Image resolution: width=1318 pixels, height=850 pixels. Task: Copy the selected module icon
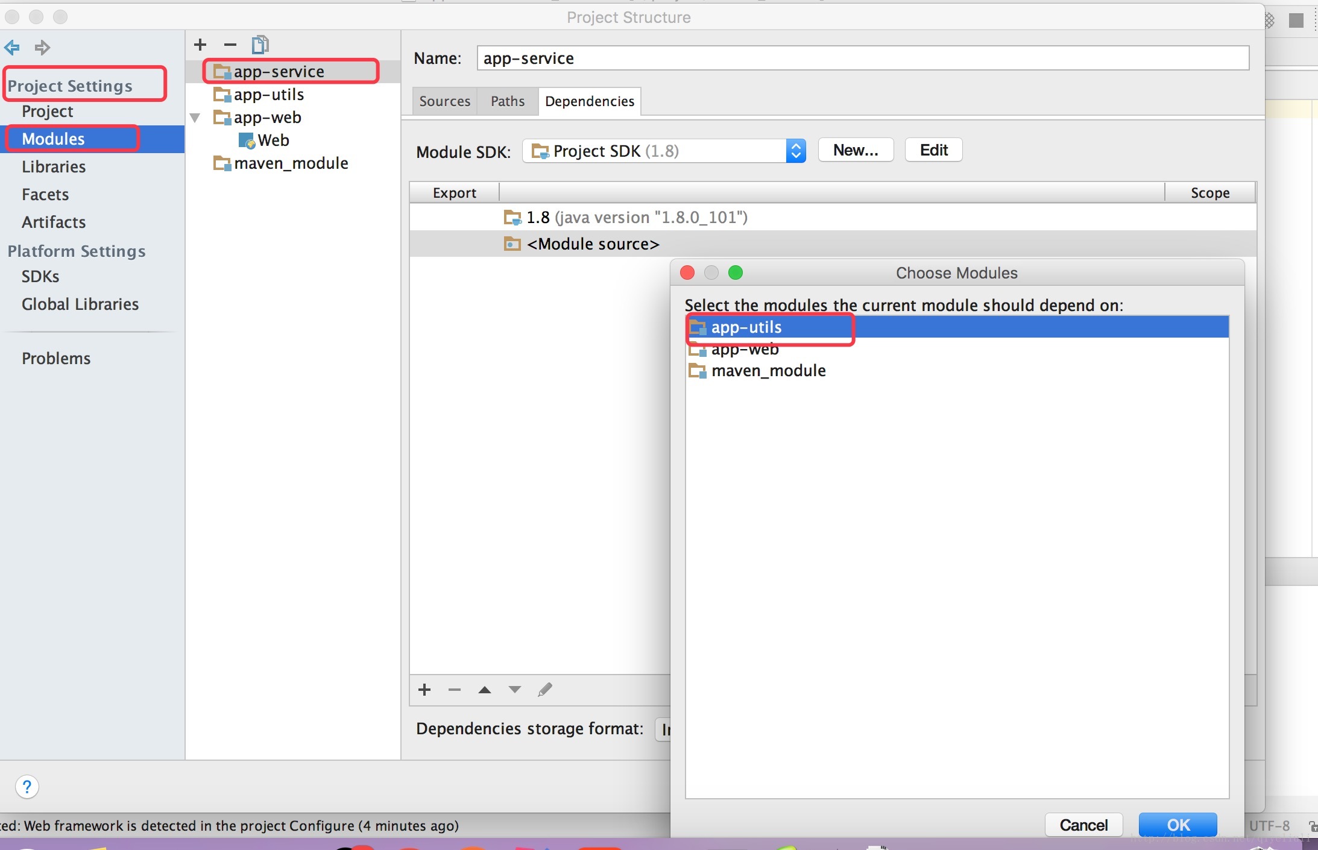tap(260, 45)
